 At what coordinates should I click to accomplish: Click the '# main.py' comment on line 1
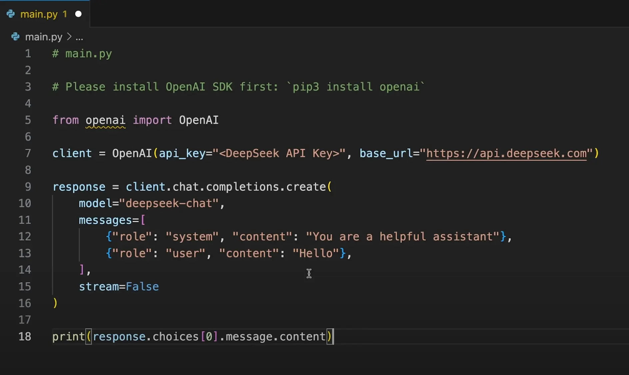pyautogui.click(x=82, y=54)
